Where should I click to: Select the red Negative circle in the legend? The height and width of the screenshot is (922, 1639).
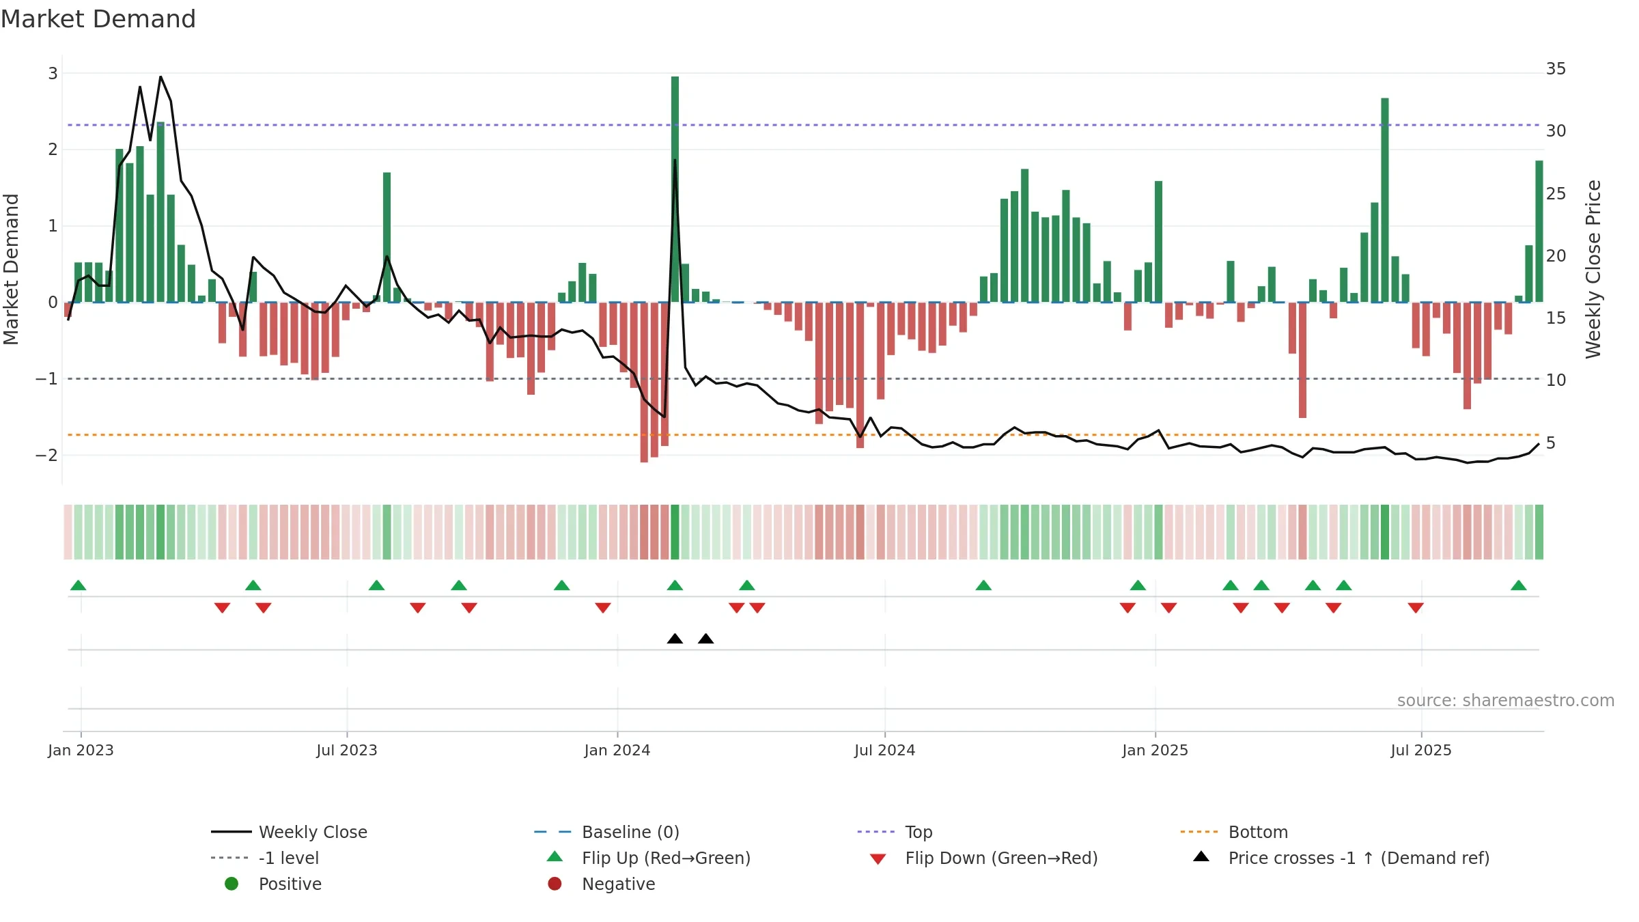click(x=555, y=884)
